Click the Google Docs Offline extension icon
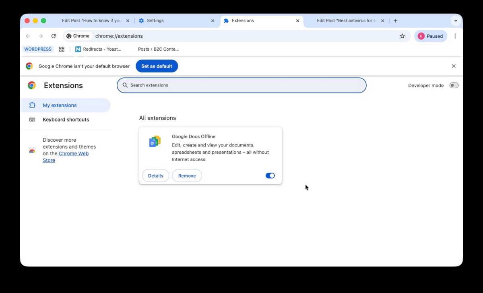483x293 pixels. [x=155, y=141]
